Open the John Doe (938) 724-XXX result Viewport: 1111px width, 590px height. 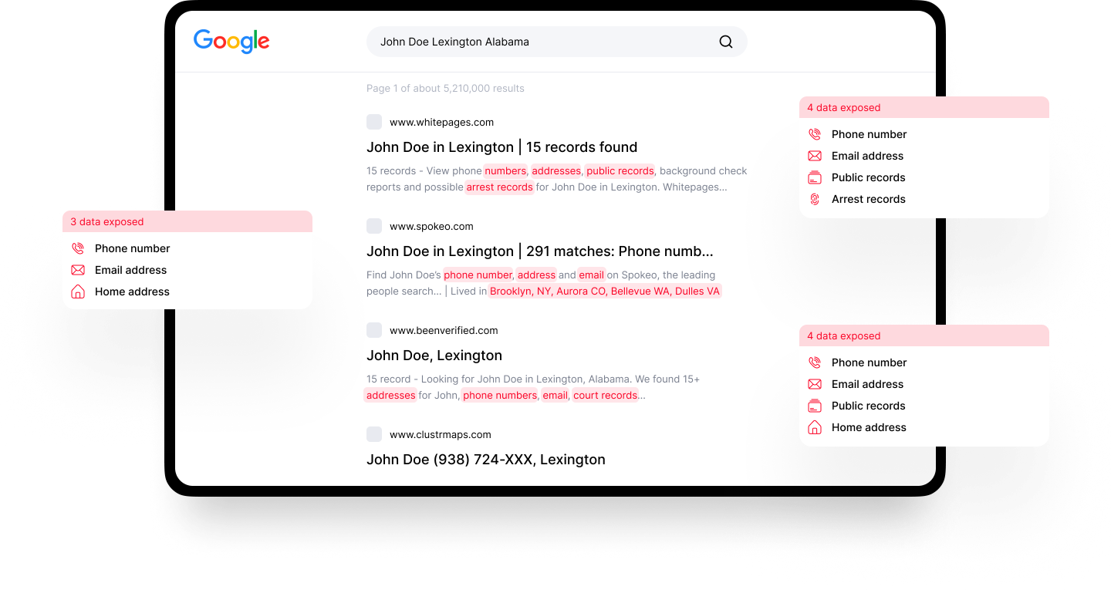pyautogui.click(x=485, y=460)
